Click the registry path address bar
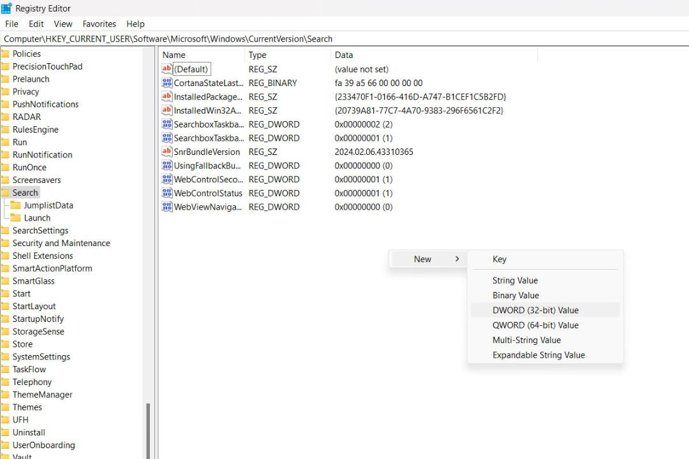The width and height of the screenshot is (689, 459). [344, 39]
